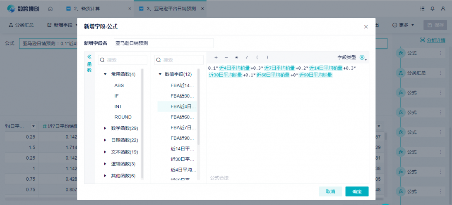Expand the 文本函数(19) group
452x205 pixels.
[x=105, y=152]
